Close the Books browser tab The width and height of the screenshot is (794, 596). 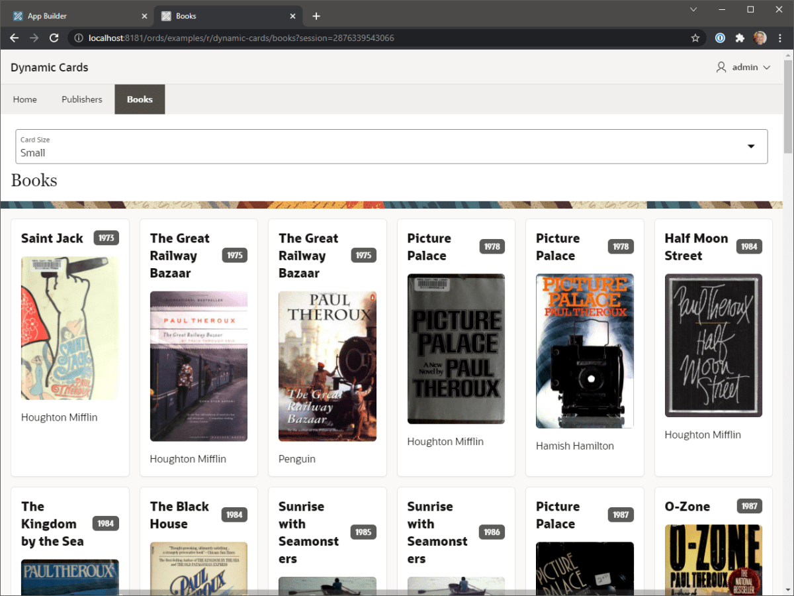pos(292,16)
